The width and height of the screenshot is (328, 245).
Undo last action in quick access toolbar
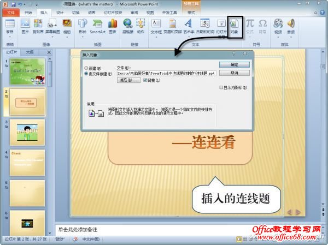[x=20, y=4]
